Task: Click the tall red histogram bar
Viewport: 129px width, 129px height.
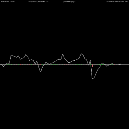Action: [92, 66]
